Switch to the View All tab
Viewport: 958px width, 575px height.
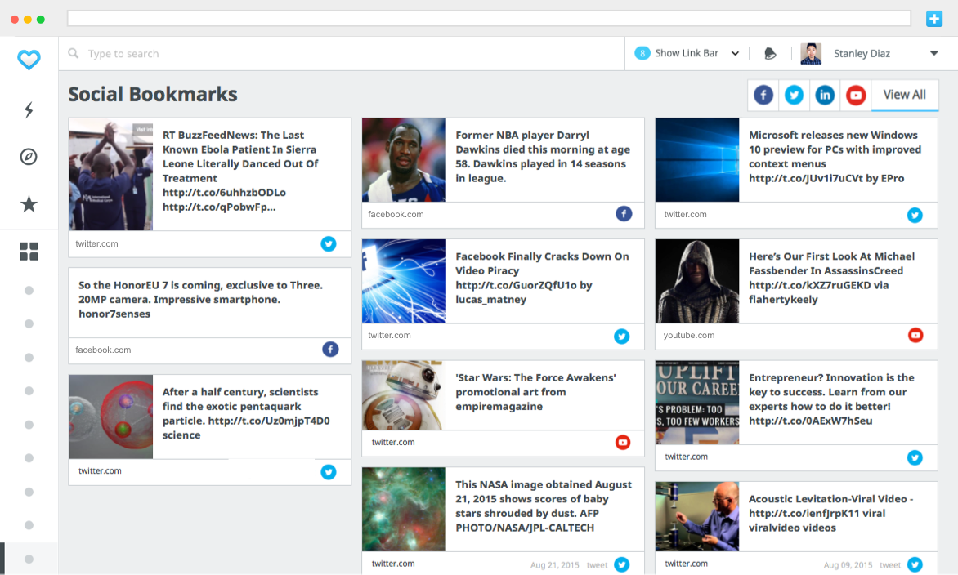coord(904,95)
